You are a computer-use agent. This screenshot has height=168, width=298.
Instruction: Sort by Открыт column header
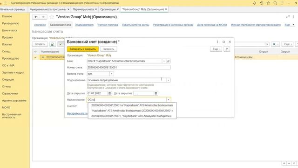coord(263,52)
